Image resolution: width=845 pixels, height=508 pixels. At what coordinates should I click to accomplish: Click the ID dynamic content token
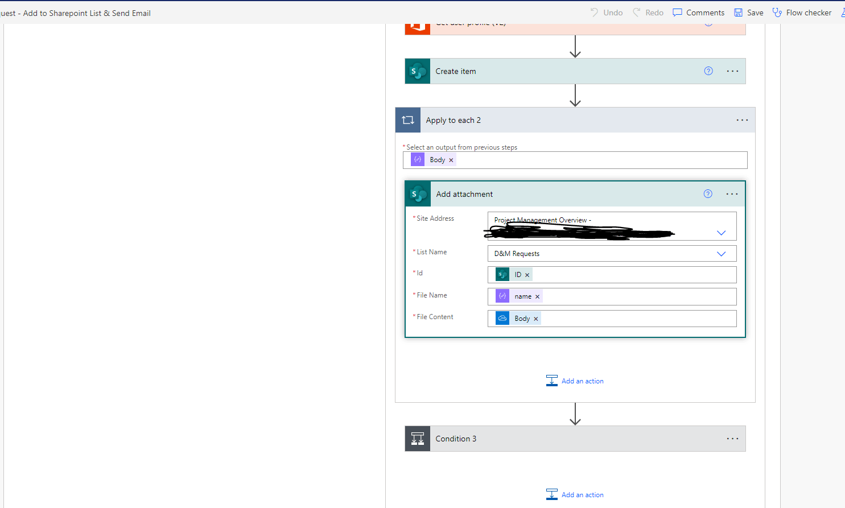tap(514, 275)
